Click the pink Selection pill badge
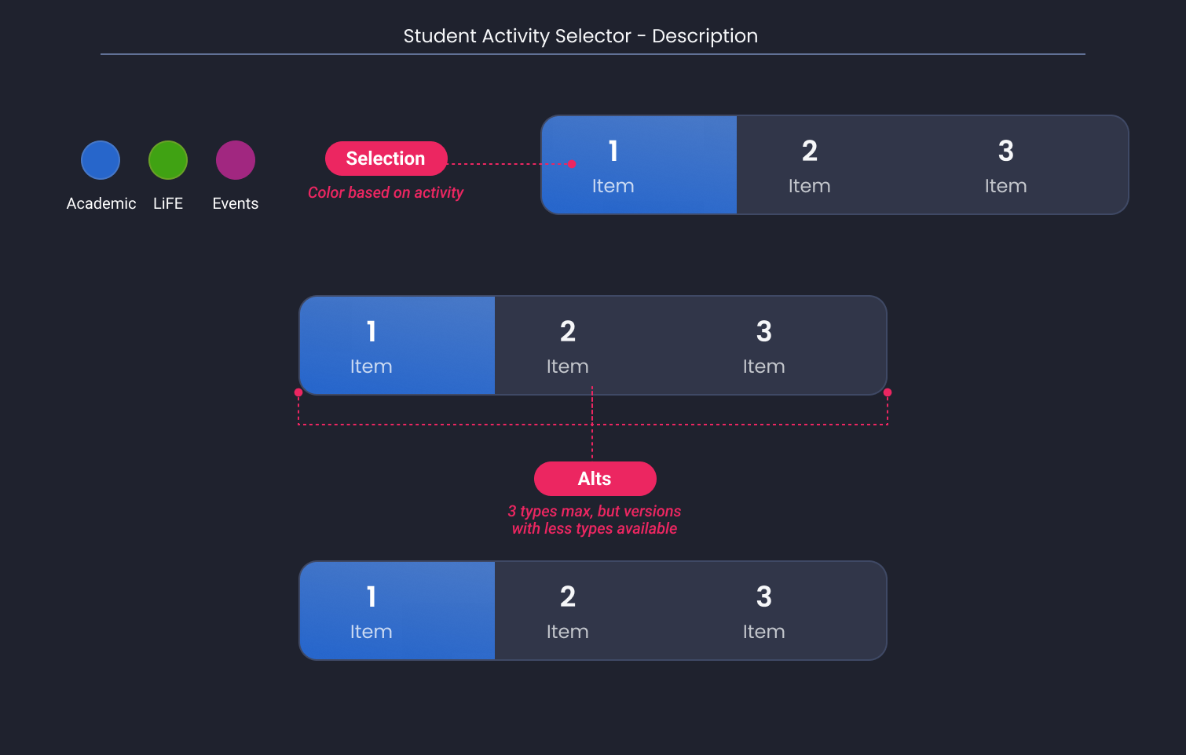The image size is (1186, 755). [x=386, y=158]
